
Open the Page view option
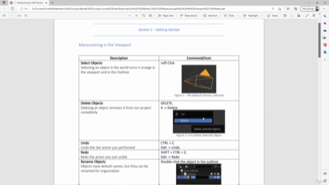(166, 16)
